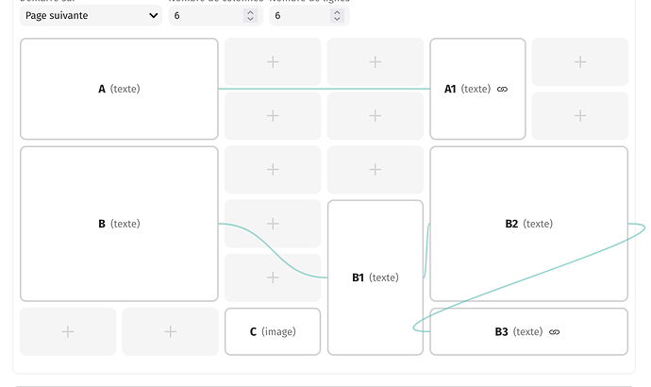Viewport: 651px width, 387px height.
Task: Click plus cell left of A1 in top row
Action: (375, 61)
